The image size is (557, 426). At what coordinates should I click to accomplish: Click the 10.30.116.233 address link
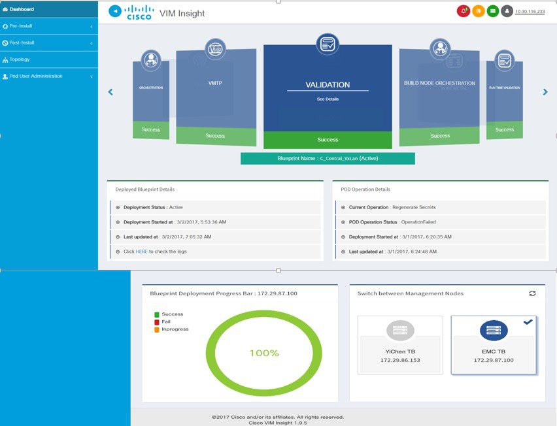click(530, 11)
